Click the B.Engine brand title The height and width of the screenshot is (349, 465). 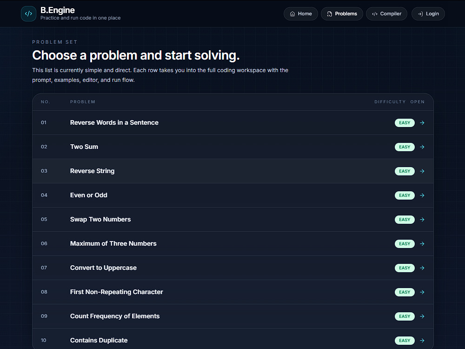58,10
